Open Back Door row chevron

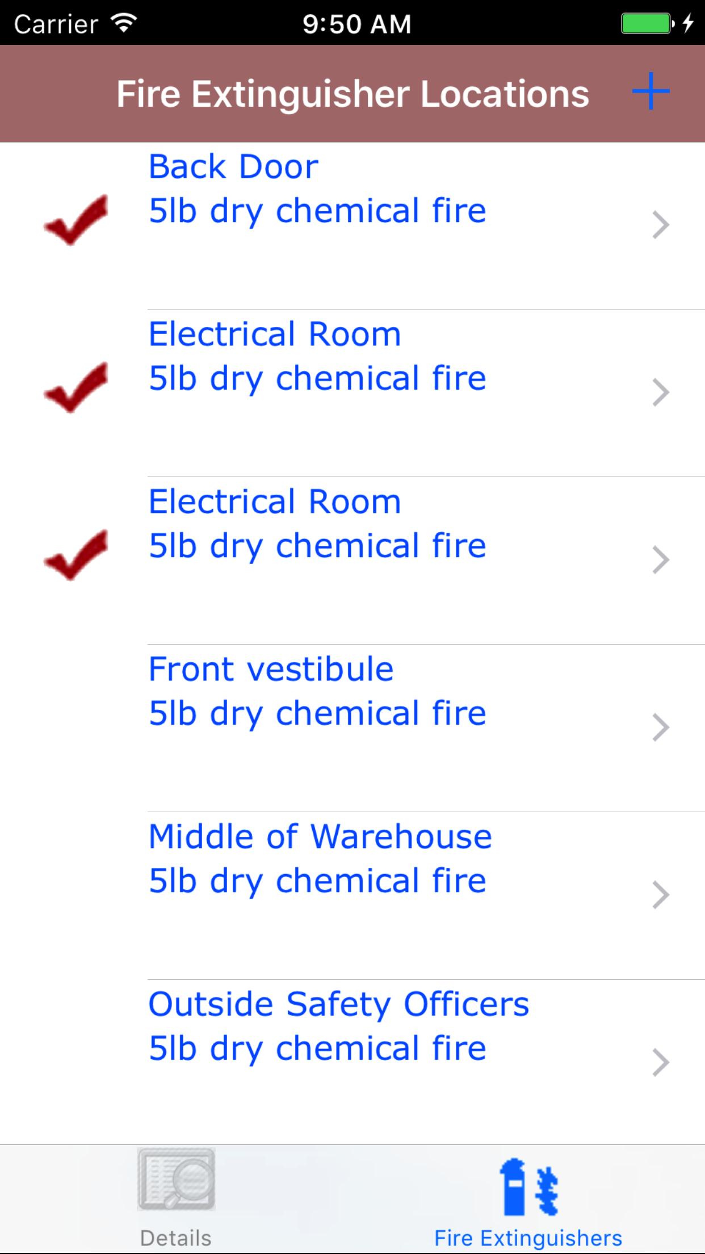pos(660,225)
